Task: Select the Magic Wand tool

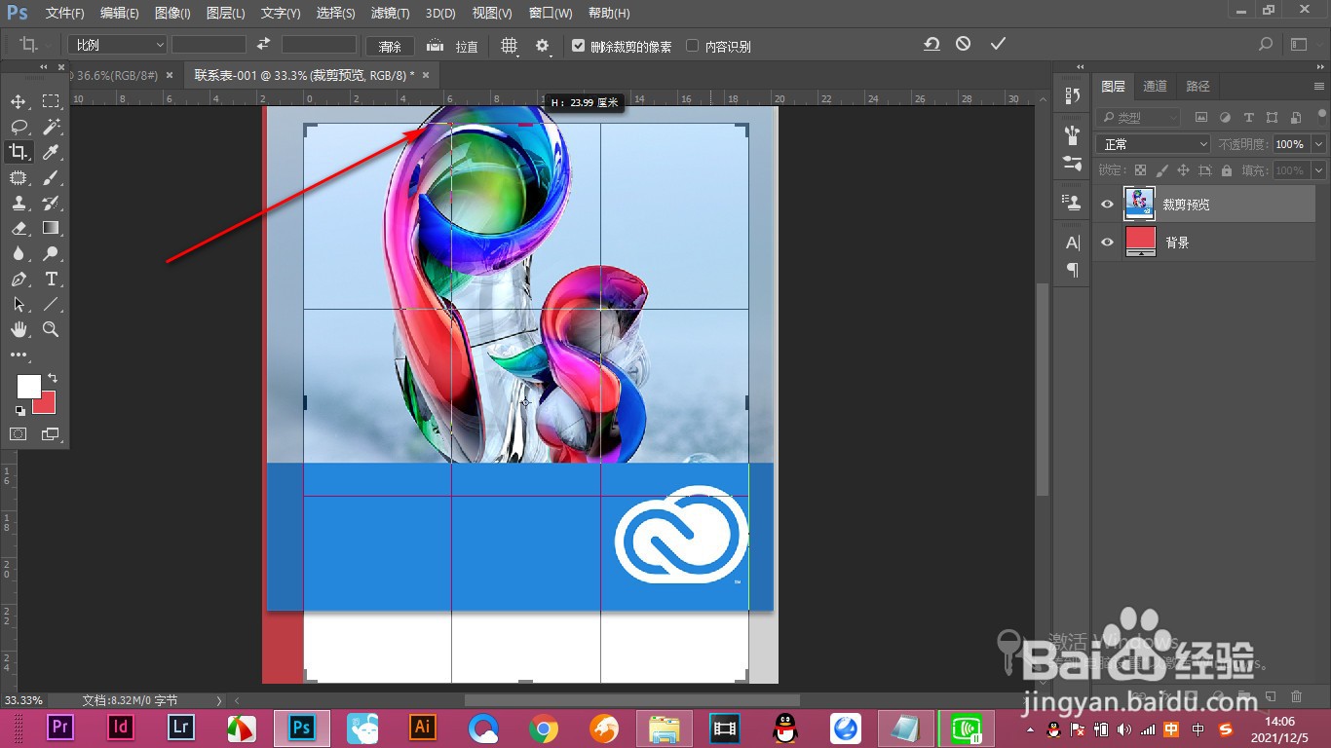Action: point(51,127)
